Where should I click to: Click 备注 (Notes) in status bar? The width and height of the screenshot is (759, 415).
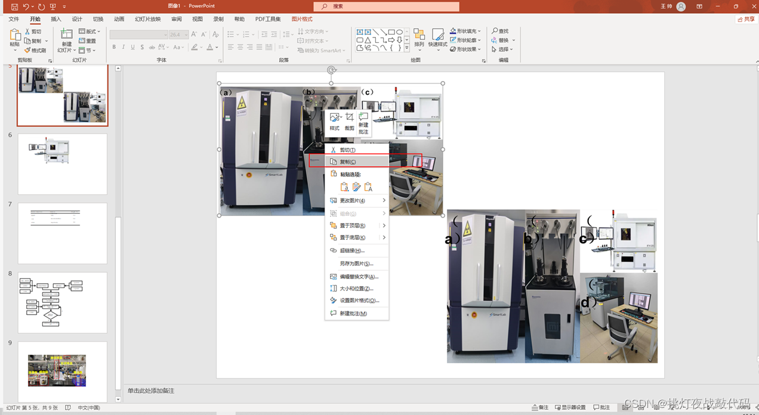pos(539,408)
